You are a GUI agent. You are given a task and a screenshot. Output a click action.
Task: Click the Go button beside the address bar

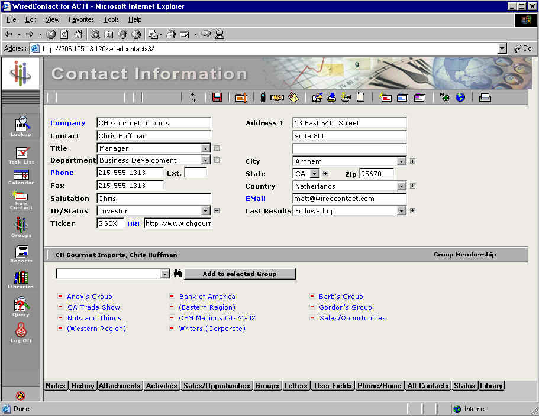coord(523,48)
